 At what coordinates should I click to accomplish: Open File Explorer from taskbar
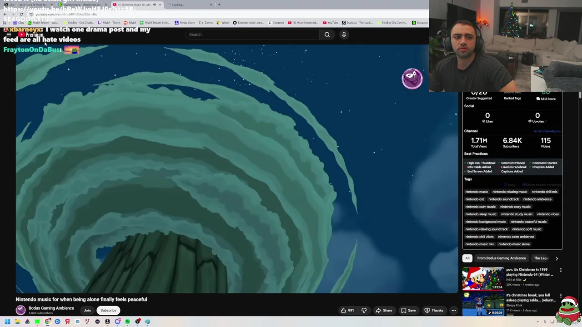[x=17, y=322]
